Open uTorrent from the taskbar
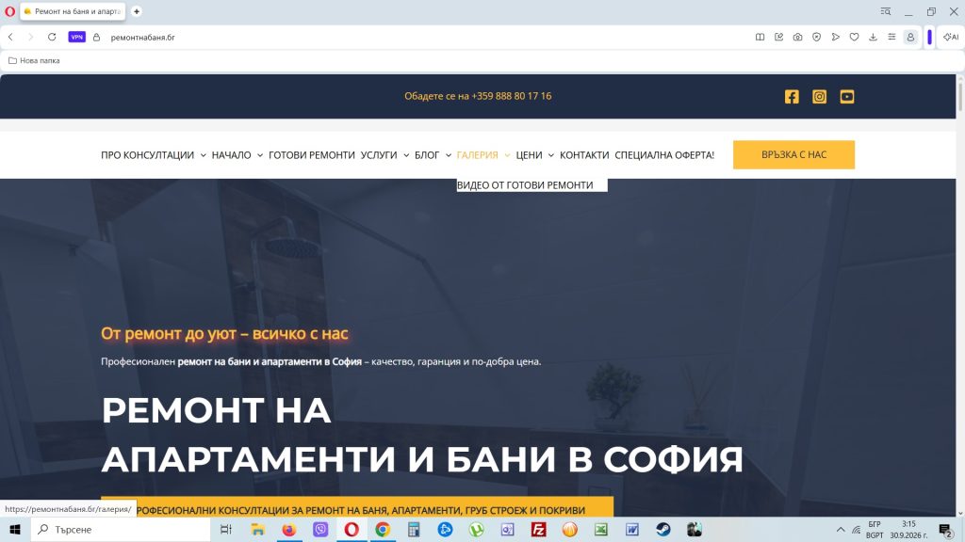965x542 pixels. [476, 529]
